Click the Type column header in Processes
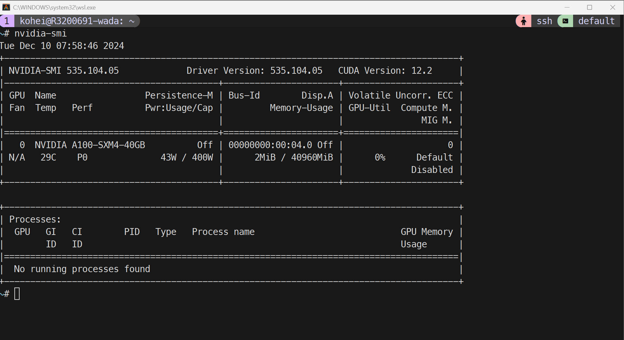This screenshot has width=624, height=340. point(166,232)
